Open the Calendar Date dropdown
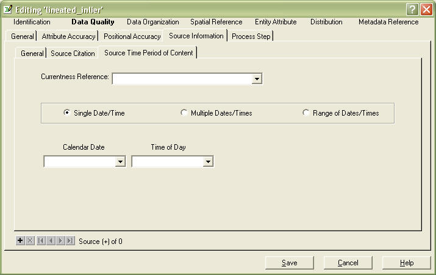The height and width of the screenshot is (275, 436). (x=120, y=162)
